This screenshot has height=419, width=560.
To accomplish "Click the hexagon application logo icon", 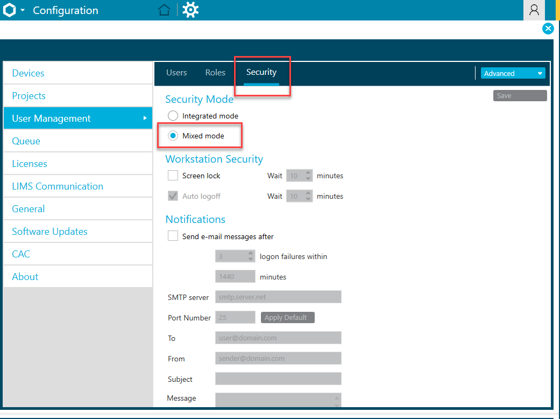I will click(x=9, y=10).
